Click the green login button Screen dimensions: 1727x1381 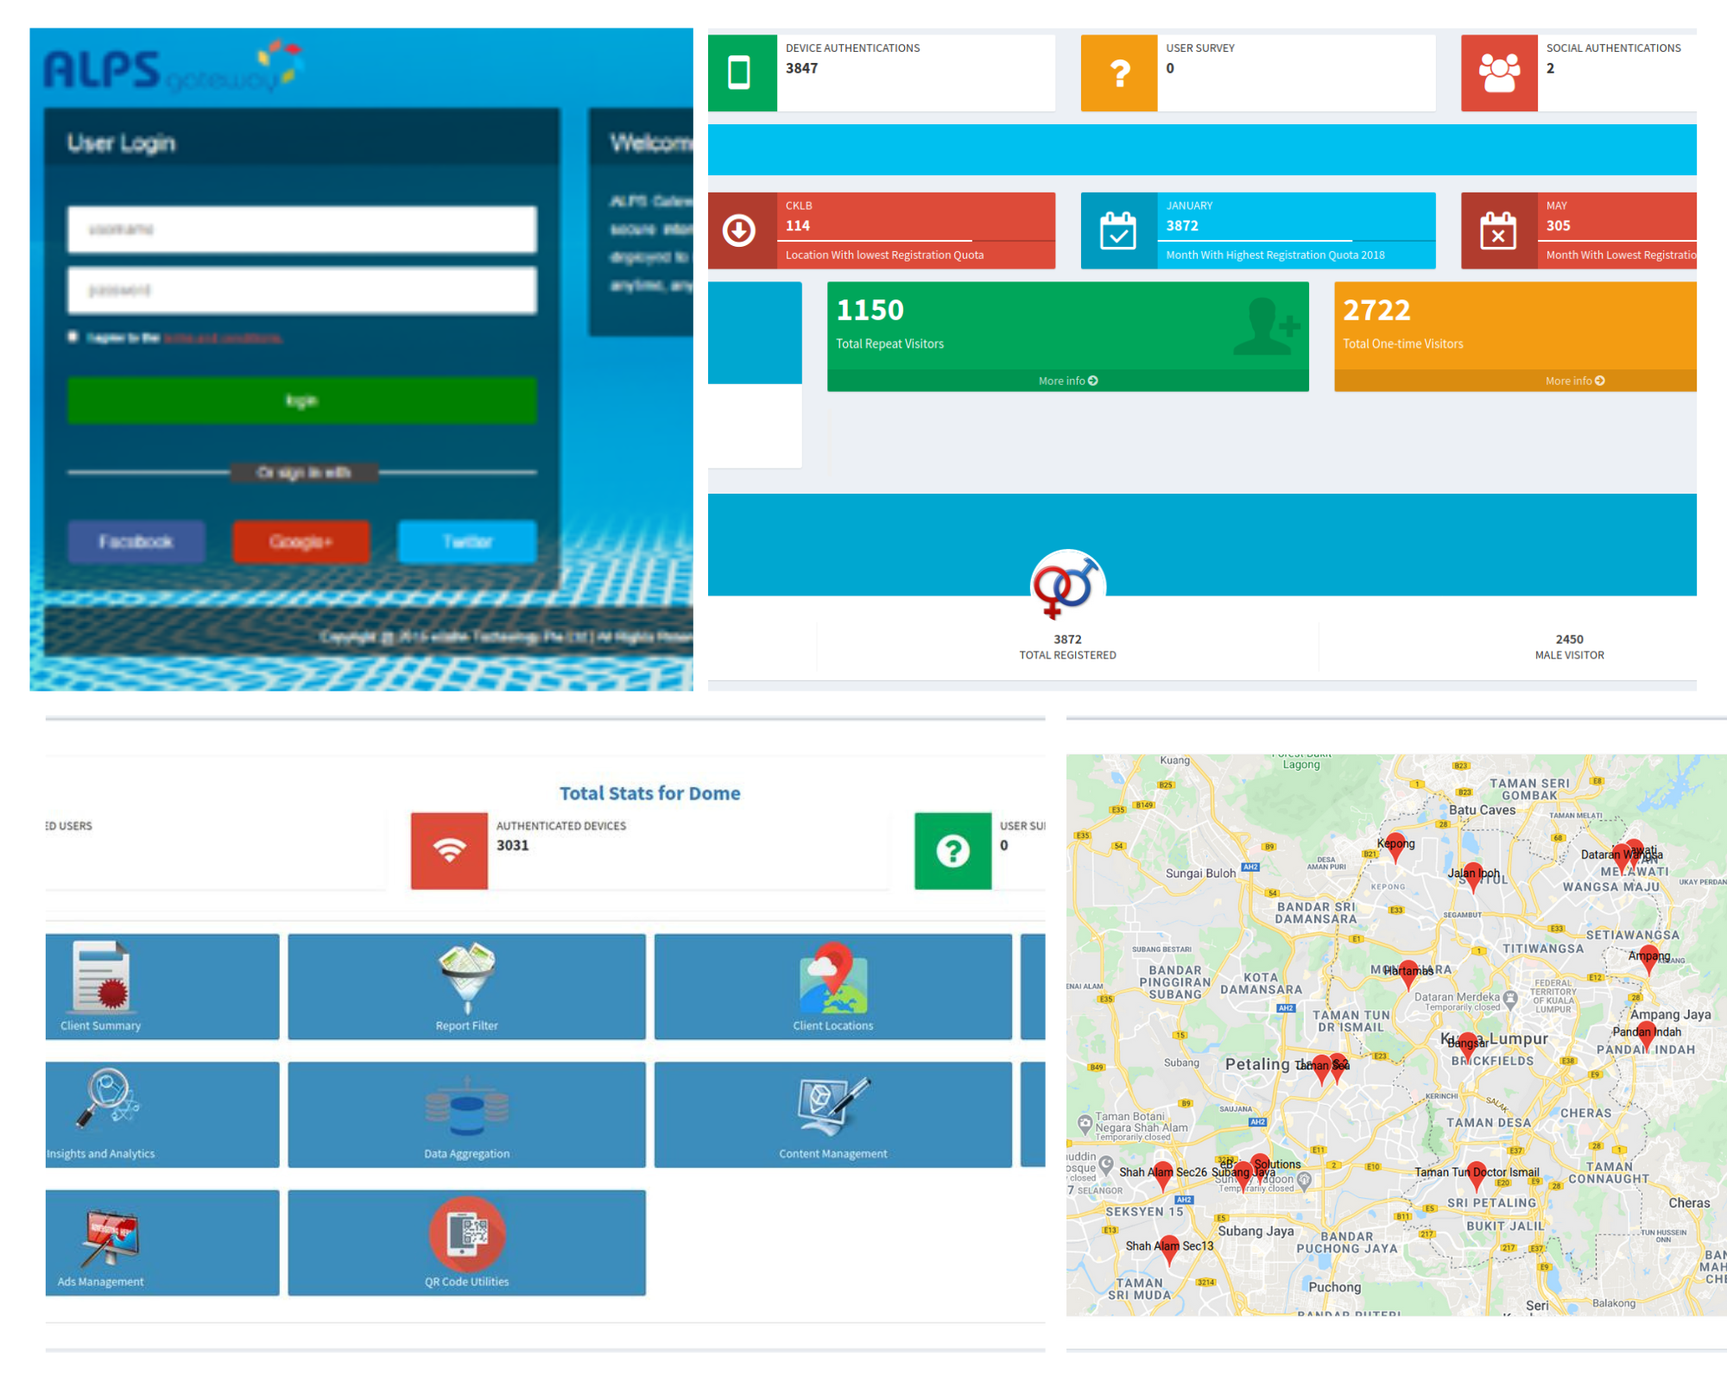coord(301,400)
